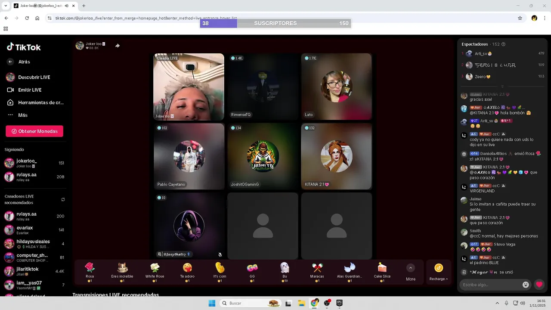The image size is (551, 310).
Task: Send the GG gift
Action: (252, 272)
